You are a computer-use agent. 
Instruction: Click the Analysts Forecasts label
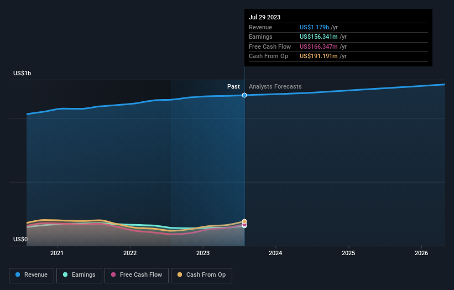(275, 86)
